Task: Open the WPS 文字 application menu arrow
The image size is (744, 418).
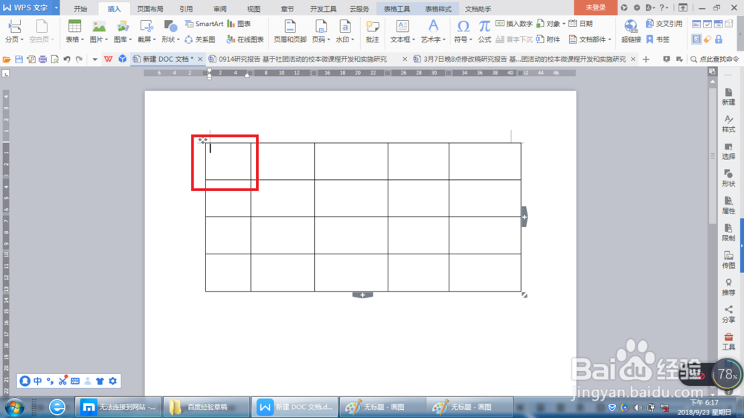Action: [56, 7]
